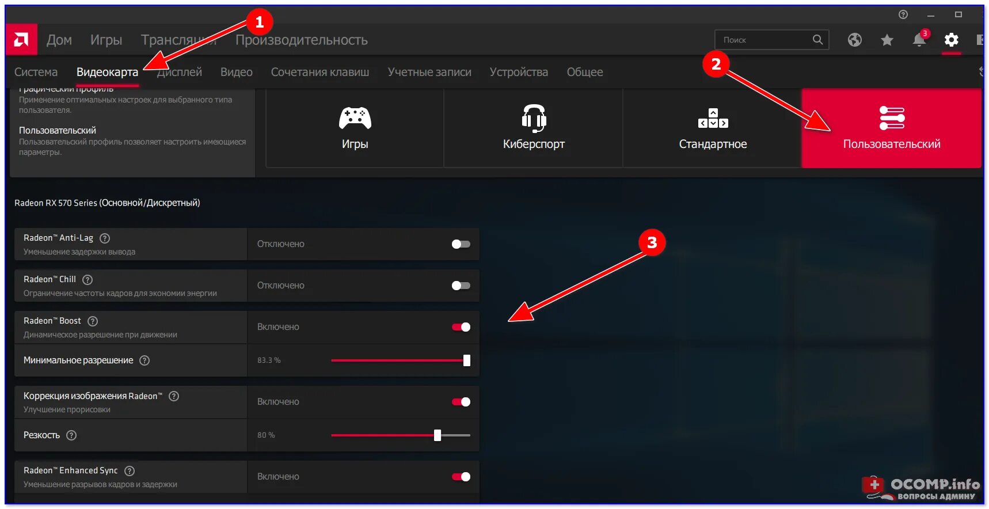Show help for Коррекция изображения Radeon
989x509 pixels.
point(174,396)
